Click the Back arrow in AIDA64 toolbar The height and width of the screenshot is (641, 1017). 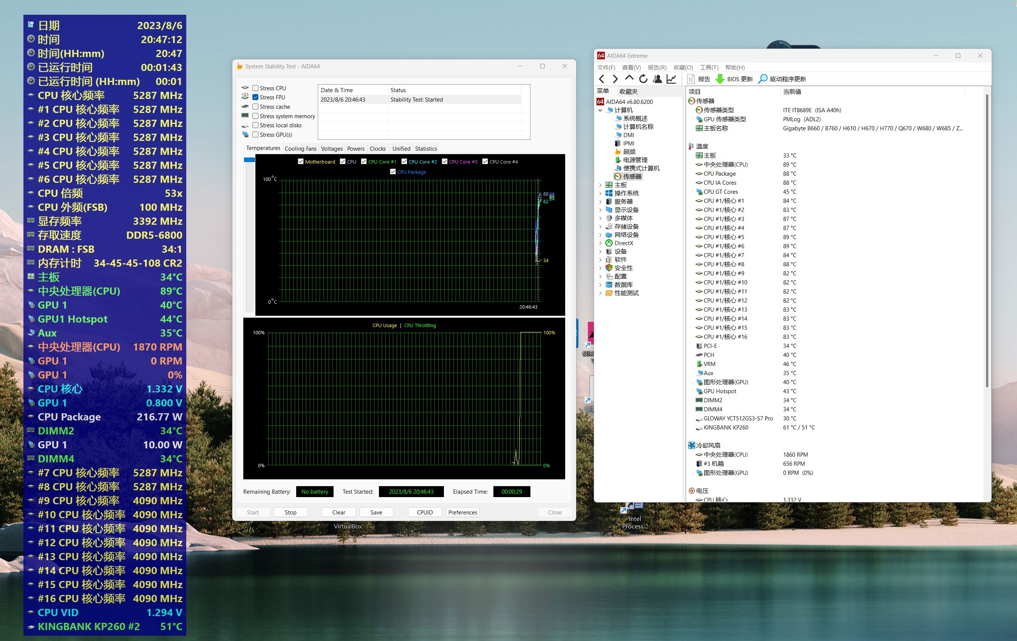[x=602, y=79]
